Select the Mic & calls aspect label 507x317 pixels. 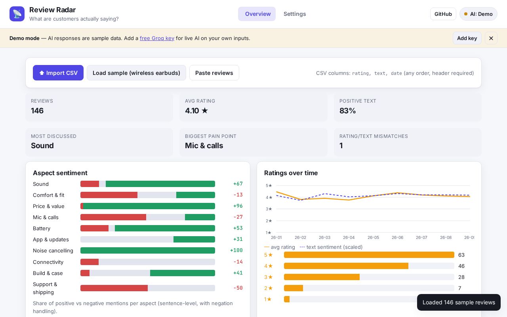pyautogui.click(x=46, y=217)
